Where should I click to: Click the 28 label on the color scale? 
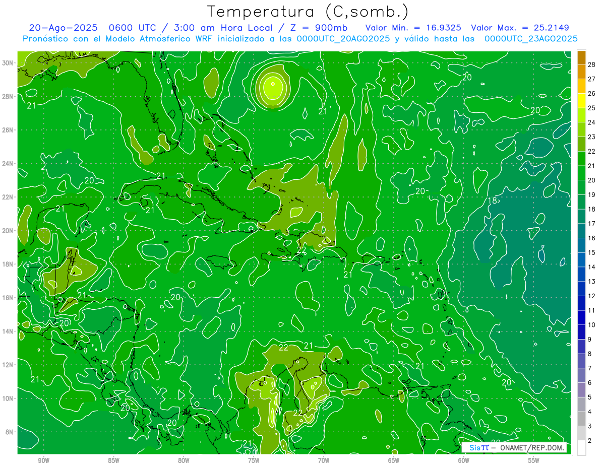coord(592,64)
